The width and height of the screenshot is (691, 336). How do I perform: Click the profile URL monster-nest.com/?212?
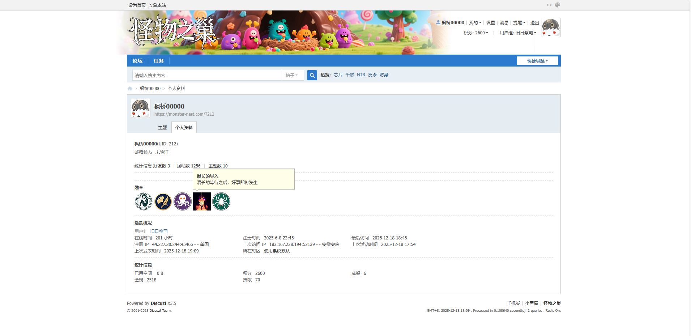pyautogui.click(x=184, y=114)
